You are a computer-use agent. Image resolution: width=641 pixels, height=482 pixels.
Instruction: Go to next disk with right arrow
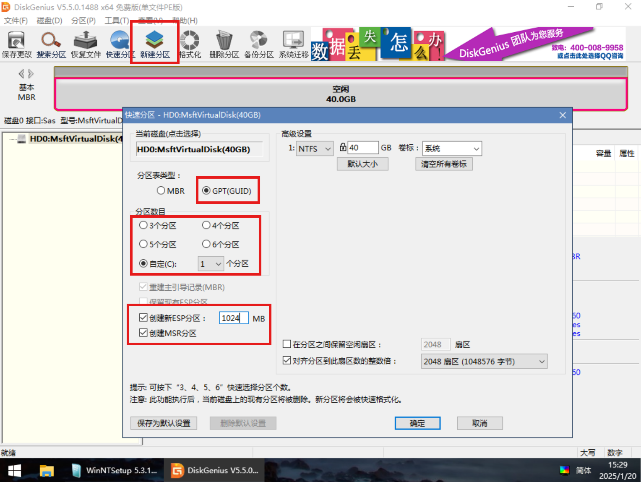coord(31,74)
